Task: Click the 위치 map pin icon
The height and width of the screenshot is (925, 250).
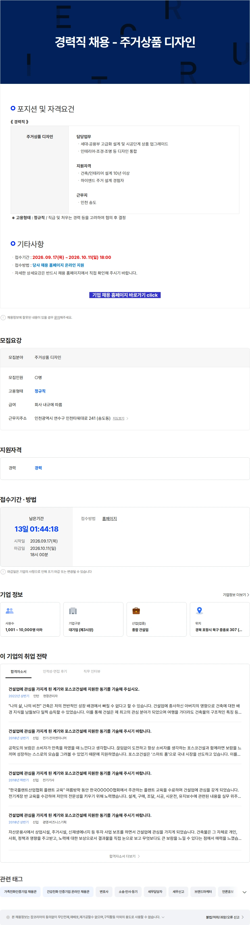Action: (x=199, y=610)
